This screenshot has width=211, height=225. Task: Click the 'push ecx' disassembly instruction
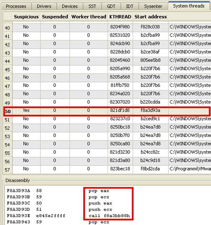click(100, 210)
